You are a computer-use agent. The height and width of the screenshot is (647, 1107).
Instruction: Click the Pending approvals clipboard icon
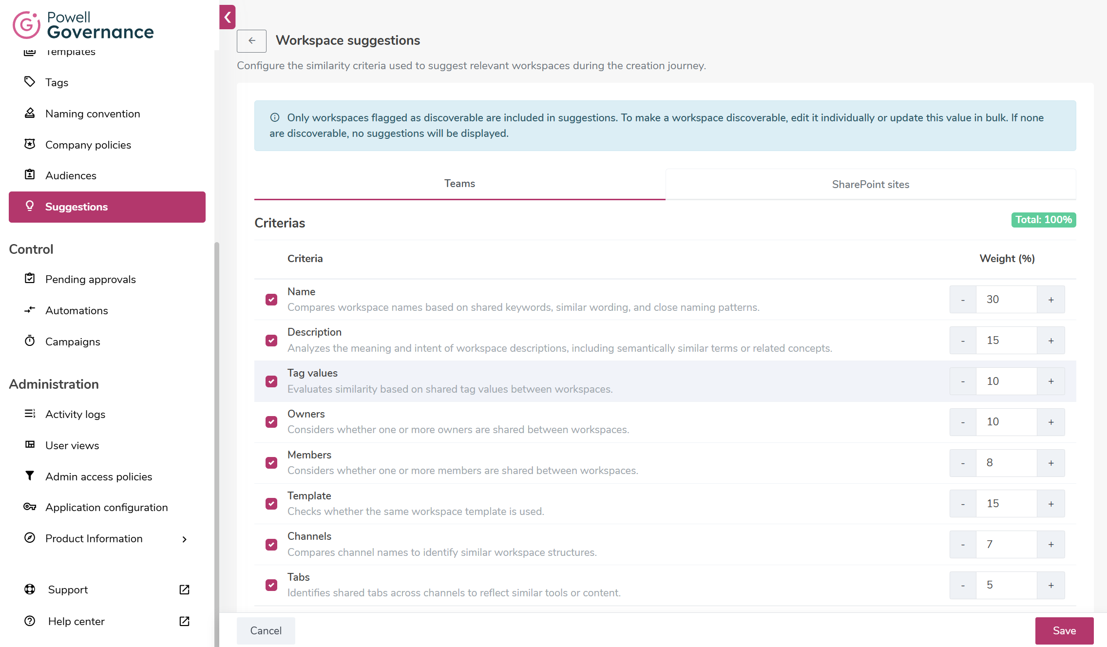30,279
